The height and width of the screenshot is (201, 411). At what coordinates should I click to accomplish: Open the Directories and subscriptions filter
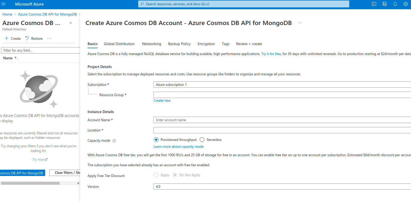click(384, 4)
